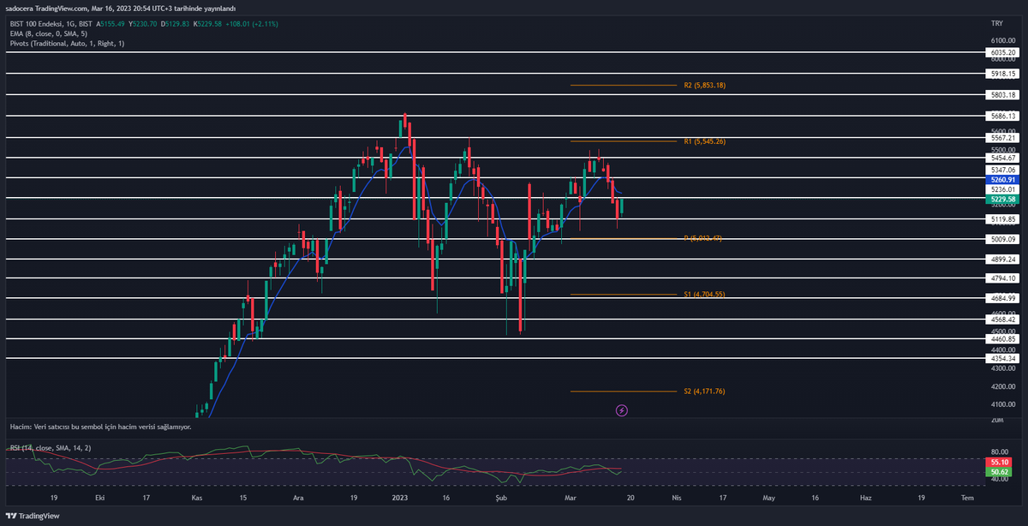The height and width of the screenshot is (526, 1028).
Task: Click the 4794.10 price level label
Action: (1001, 278)
